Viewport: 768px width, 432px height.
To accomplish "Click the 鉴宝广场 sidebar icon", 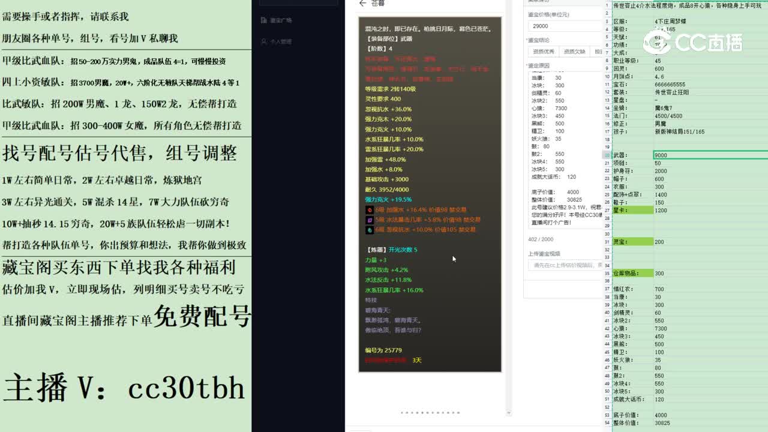I will click(264, 20).
